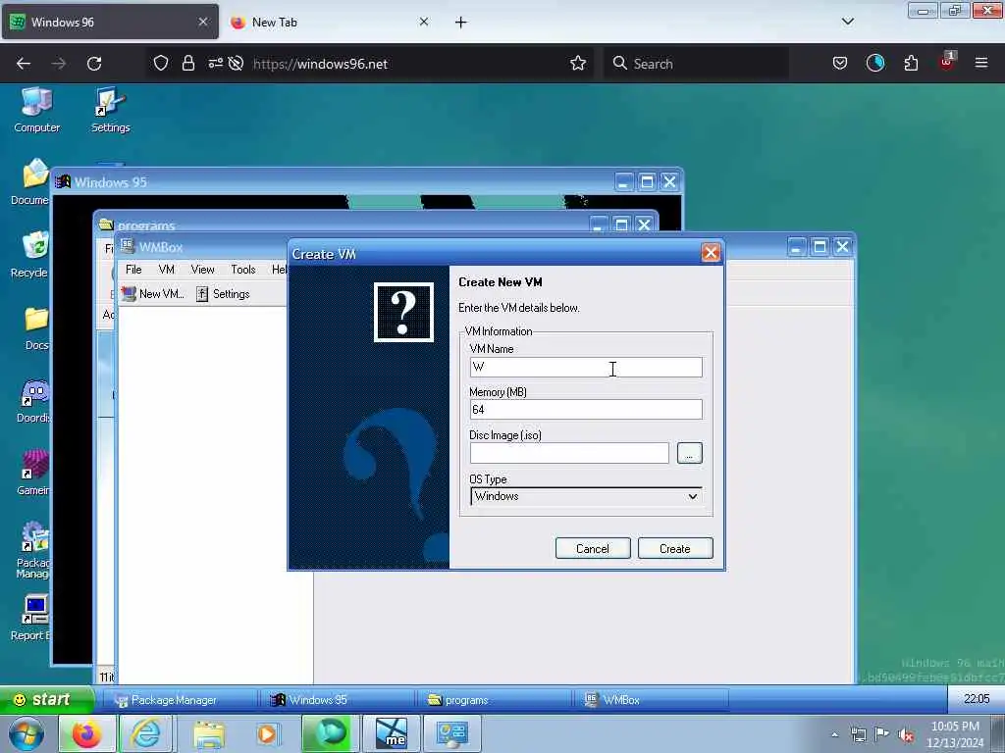The width and height of the screenshot is (1005, 753).
Task: Open the Windows Me taskbar icon
Action: [x=391, y=734]
